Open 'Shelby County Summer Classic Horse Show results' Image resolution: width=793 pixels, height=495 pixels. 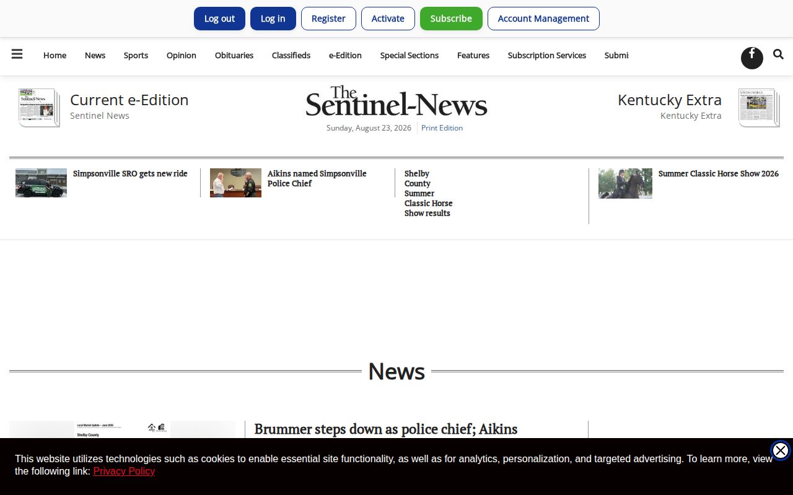[x=429, y=193]
